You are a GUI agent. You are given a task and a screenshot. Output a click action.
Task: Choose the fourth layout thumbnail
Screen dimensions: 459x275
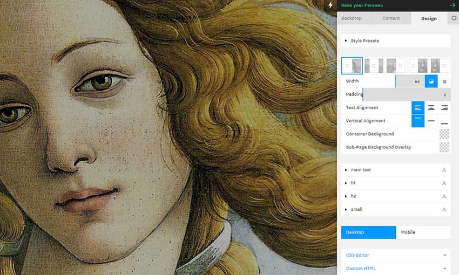point(418,65)
